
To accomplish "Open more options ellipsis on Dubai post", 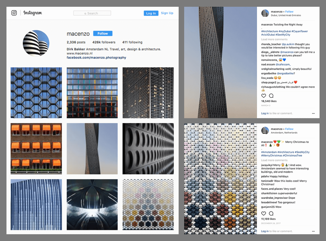I will (313, 113).
